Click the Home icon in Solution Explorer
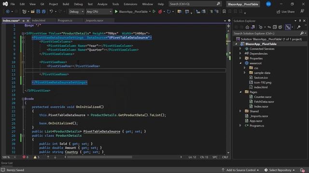 tap(247, 27)
